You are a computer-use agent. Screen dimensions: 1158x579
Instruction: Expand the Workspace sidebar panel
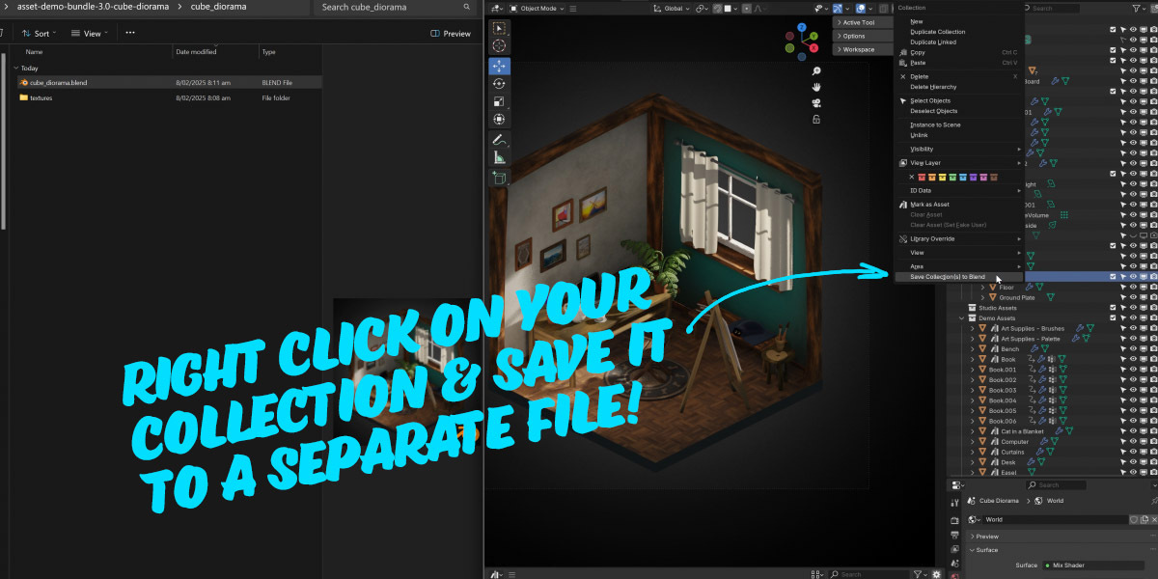[x=862, y=49]
